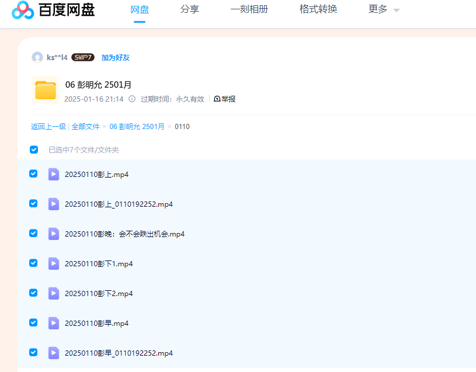This screenshot has width=476, height=372.
Task: Click video icon of 20250110彭下2.mp4
Action: click(54, 293)
